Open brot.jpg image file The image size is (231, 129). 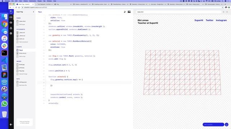[22, 64]
